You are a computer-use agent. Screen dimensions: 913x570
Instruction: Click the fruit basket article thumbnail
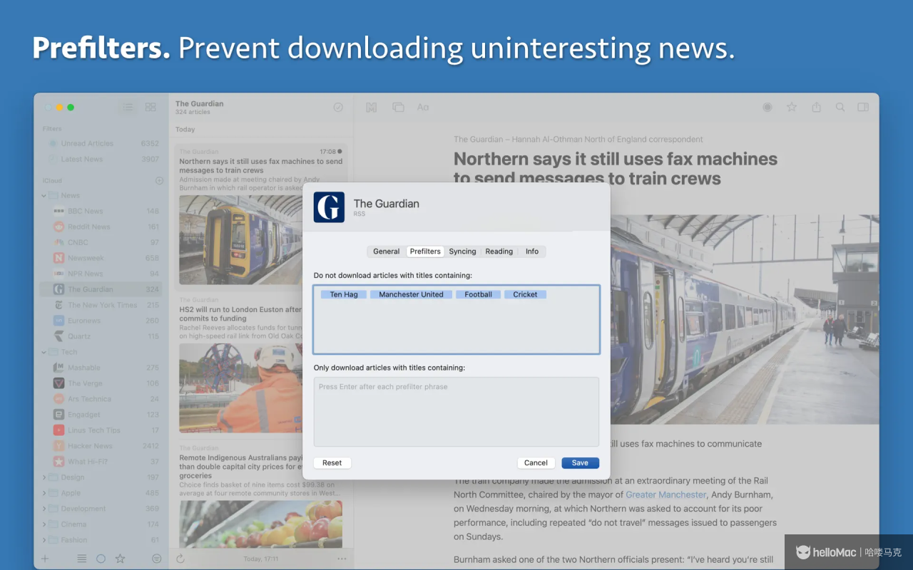coord(260,524)
